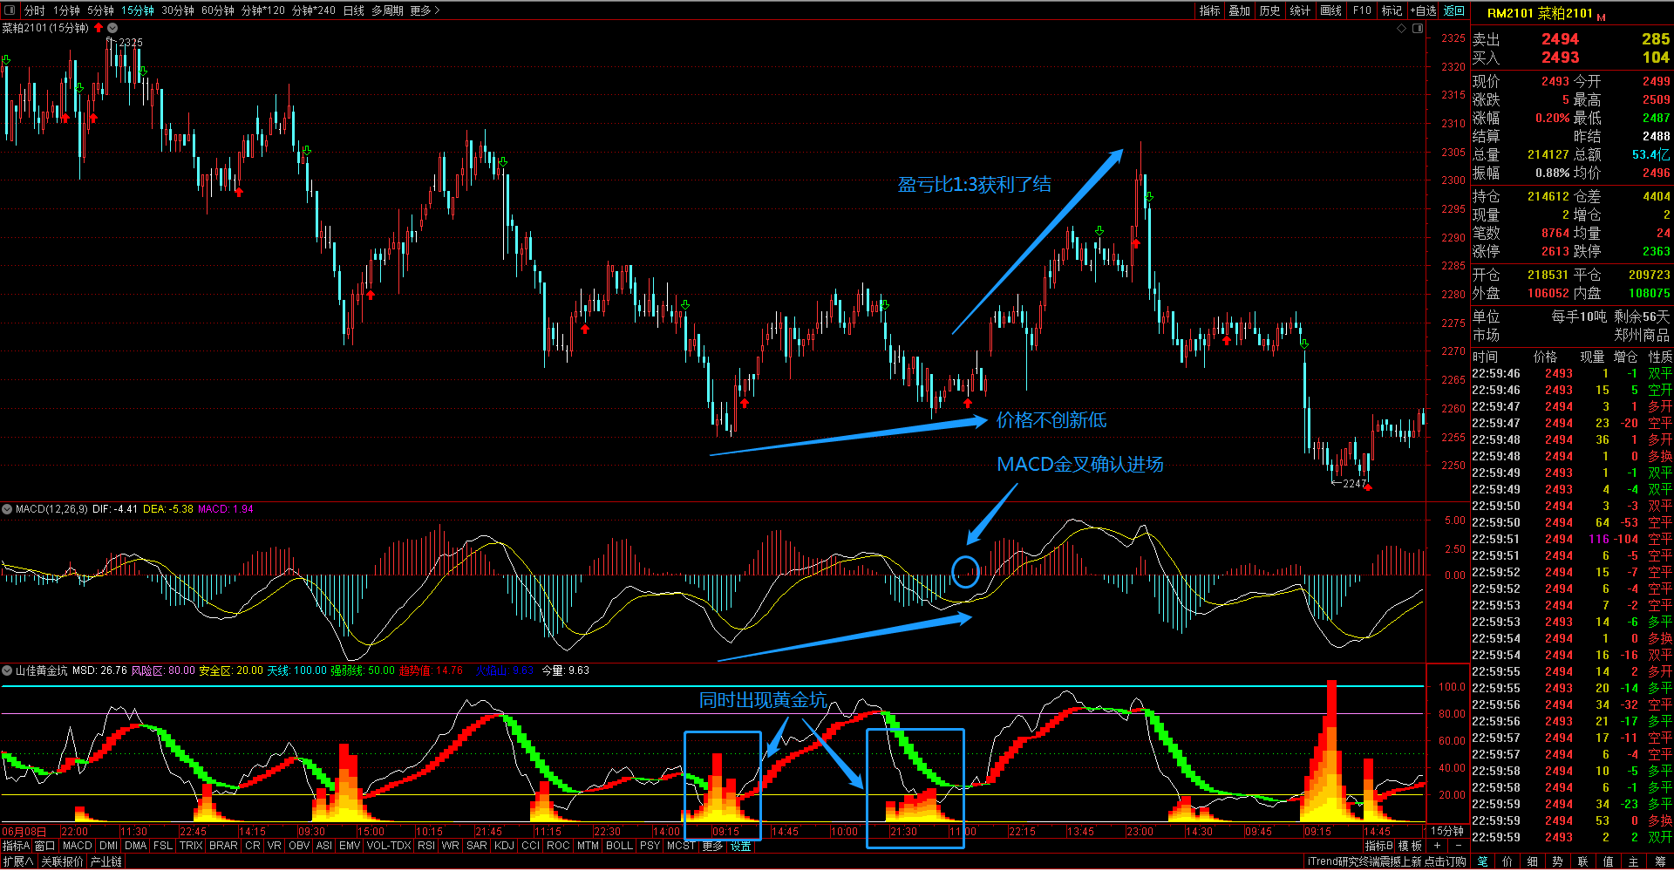Open the 画线 drawing tools

[1330, 10]
